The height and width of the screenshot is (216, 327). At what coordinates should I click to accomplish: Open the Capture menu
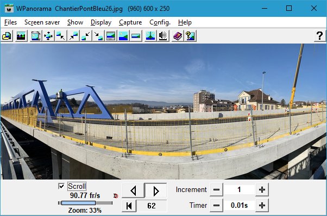[x=130, y=22]
